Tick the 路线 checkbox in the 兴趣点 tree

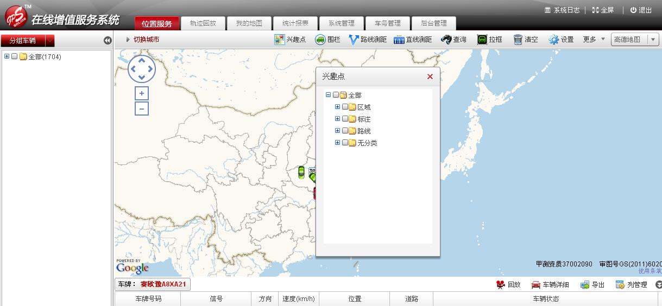pos(345,131)
